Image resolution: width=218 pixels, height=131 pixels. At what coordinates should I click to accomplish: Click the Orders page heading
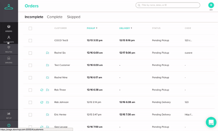pos(32,6)
